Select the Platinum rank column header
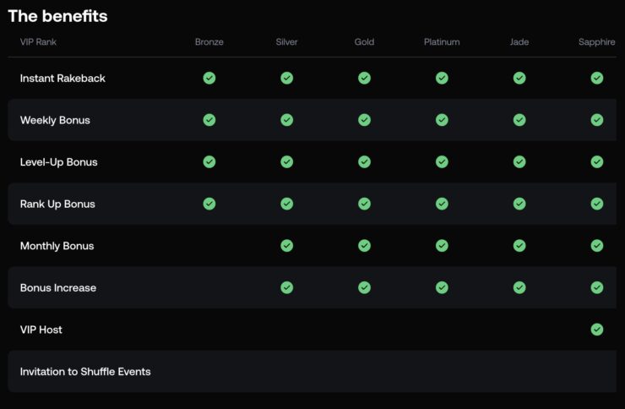The height and width of the screenshot is (409, 625). click(442, 42)
